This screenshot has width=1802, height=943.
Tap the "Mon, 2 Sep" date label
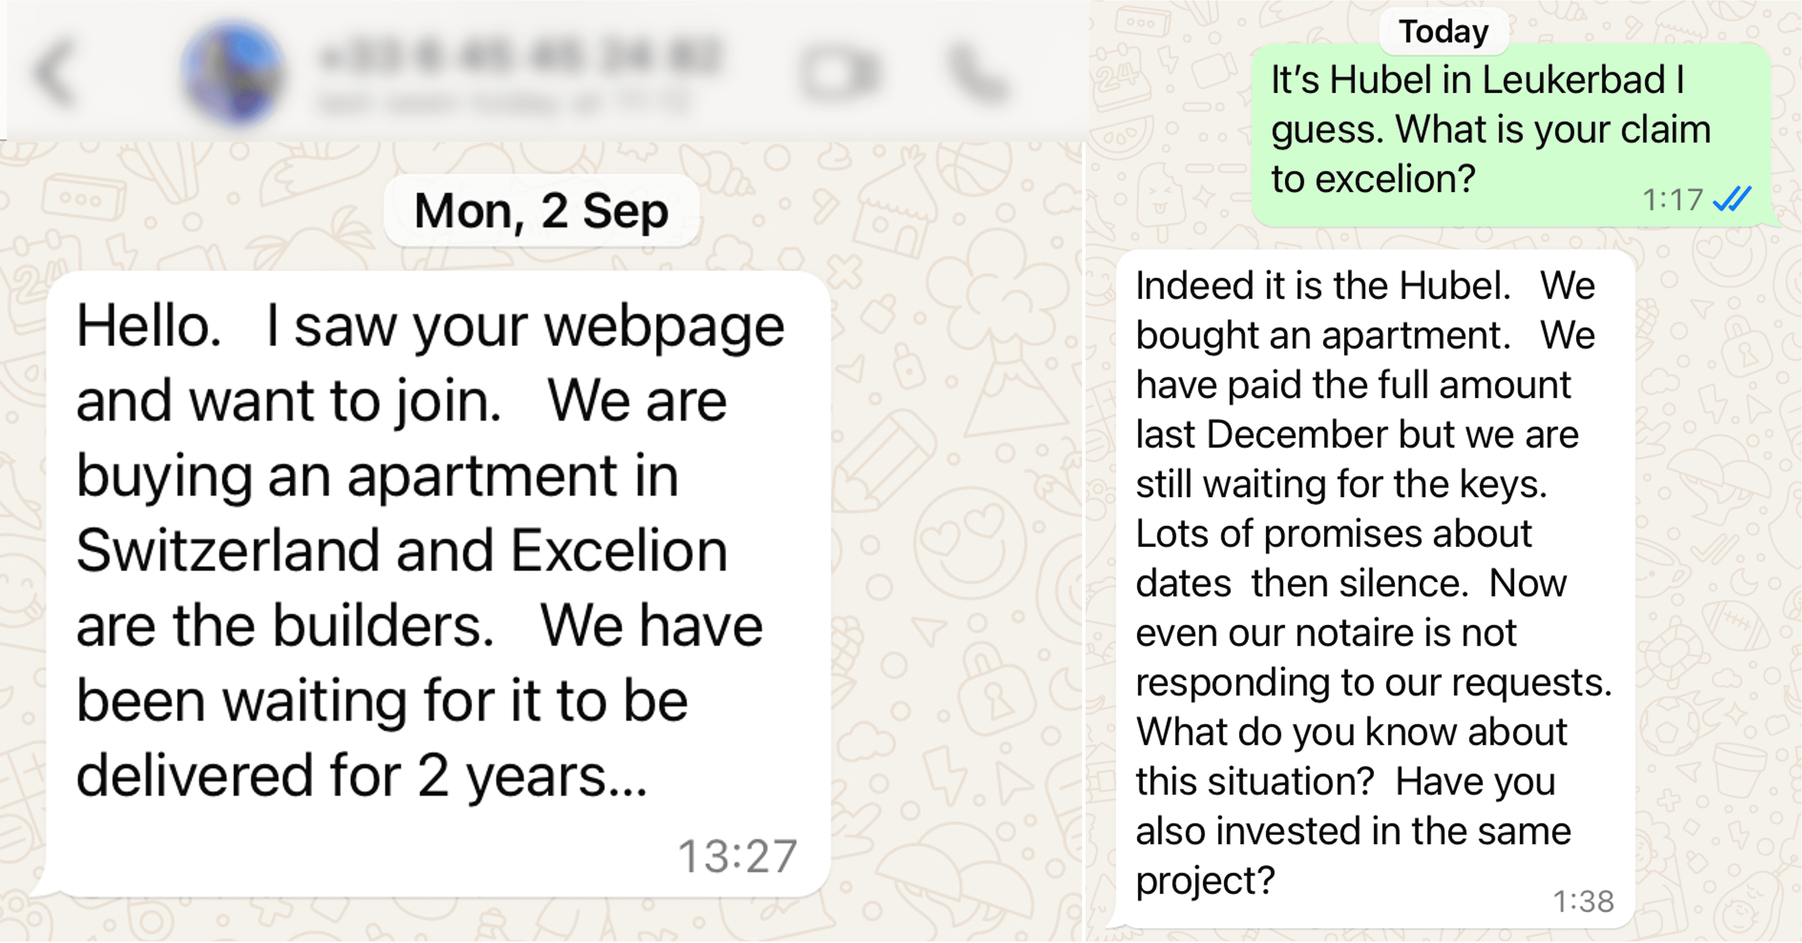(x=541, y=211)
